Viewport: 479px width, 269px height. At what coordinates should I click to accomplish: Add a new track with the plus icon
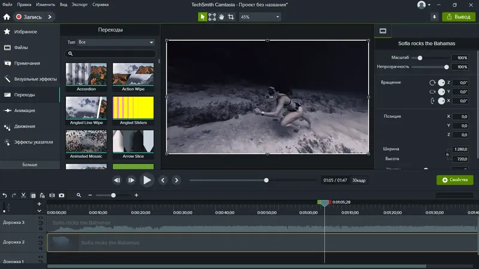[39, 204]
